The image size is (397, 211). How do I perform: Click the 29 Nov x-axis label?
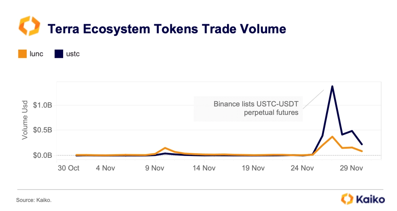point(351,168)
